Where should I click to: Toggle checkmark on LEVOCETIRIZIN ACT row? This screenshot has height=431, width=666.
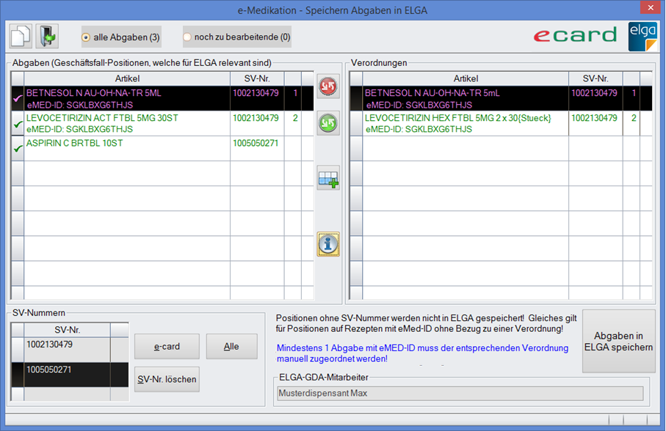pyautogui.click(x=18, y=124)
